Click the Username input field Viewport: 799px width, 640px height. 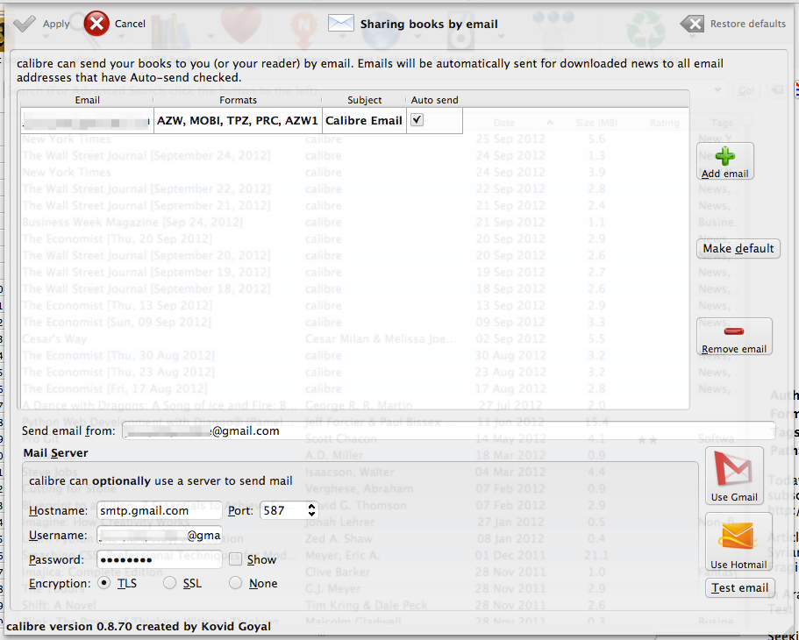(159, 535)
